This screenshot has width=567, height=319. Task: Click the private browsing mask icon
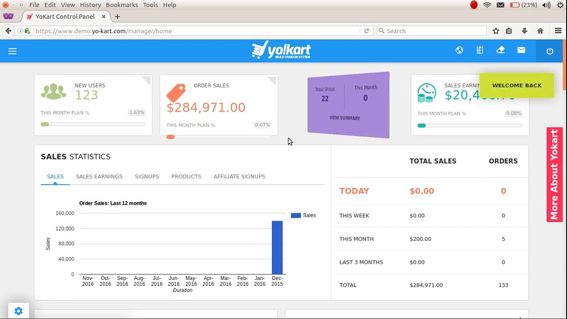(x=8, y=16)
